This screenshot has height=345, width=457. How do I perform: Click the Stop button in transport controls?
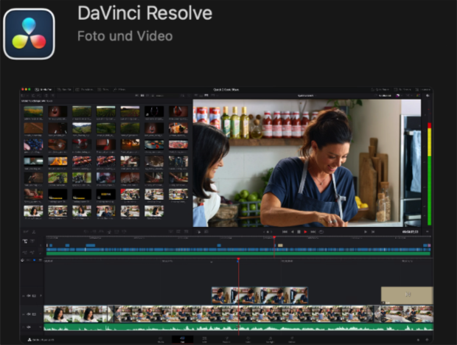[x=299, y=232]
